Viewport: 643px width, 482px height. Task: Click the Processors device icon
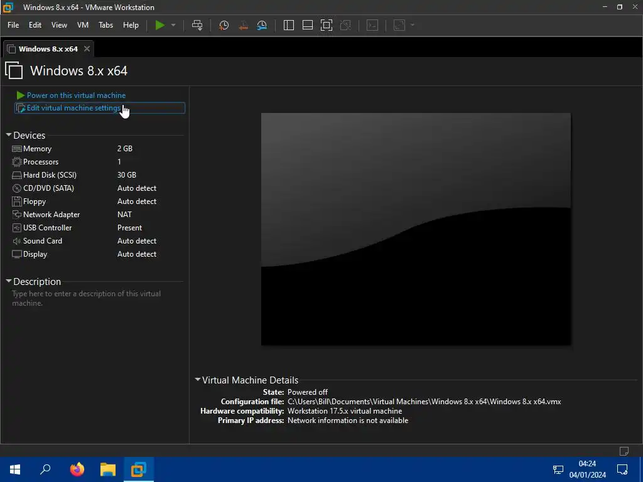tap(17, 162)
